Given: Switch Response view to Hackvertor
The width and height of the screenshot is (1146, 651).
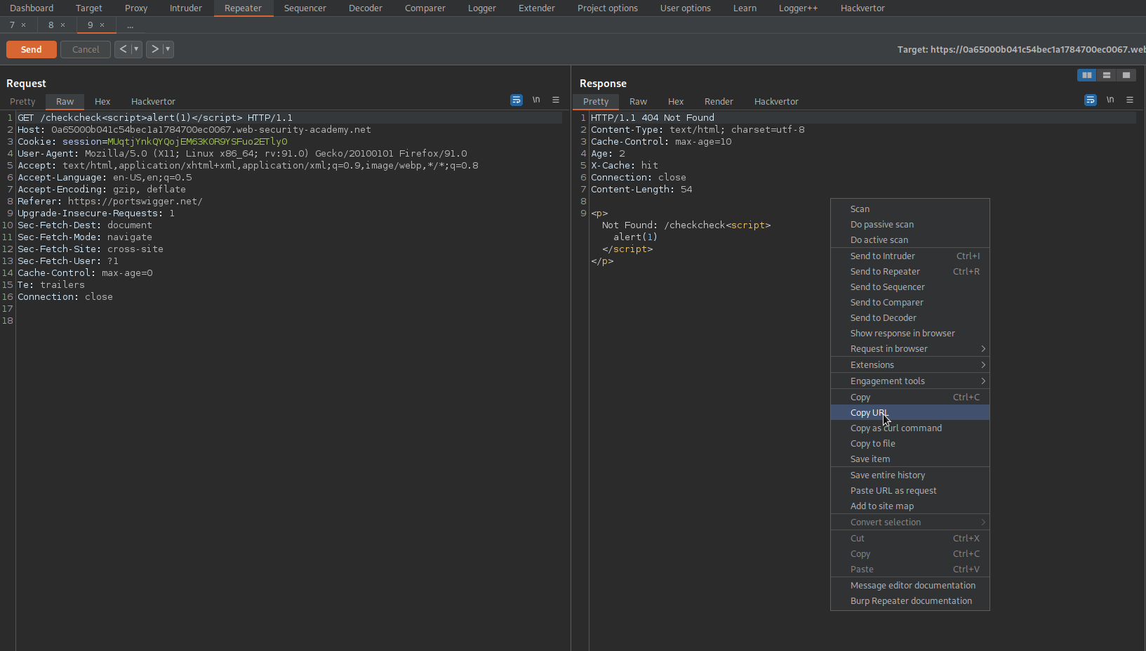Looking at the screenshot, I should pos(776,102).
